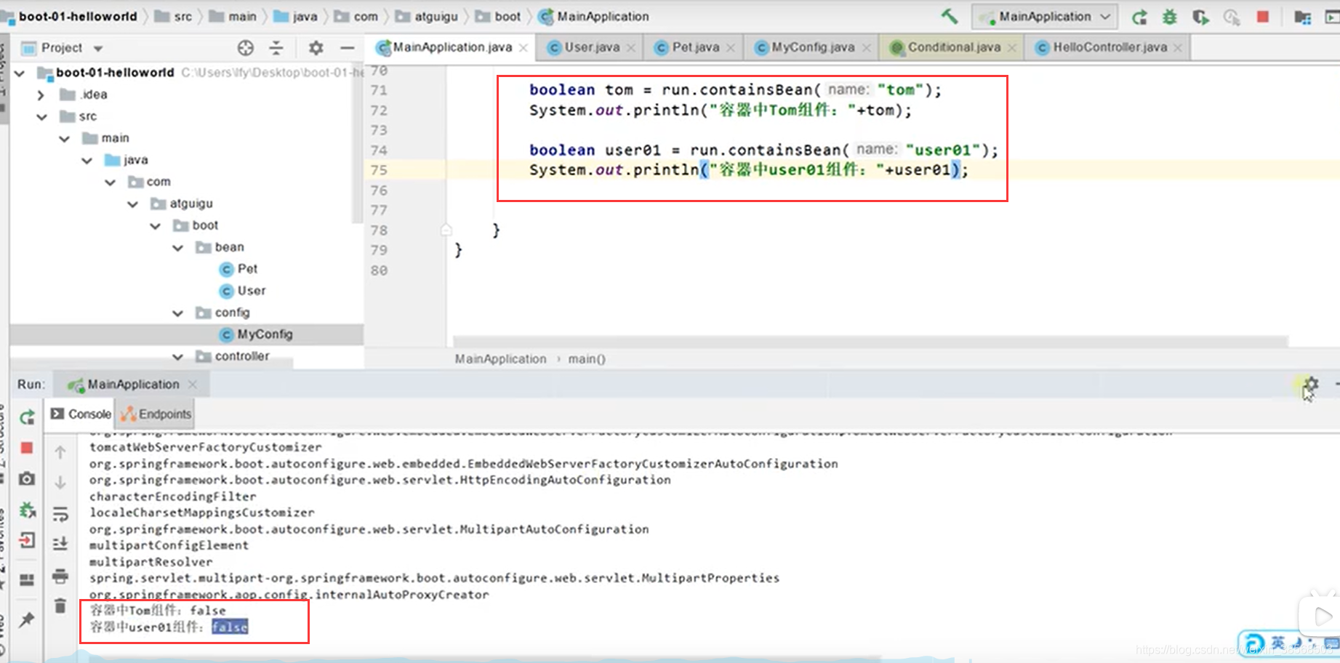
Task: Click the atguigu breadcrumb in navigation bar
Action: pos(426,16)
